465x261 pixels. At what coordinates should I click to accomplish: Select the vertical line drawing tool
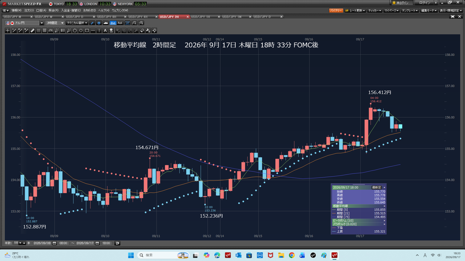click(x=99, y=30)
